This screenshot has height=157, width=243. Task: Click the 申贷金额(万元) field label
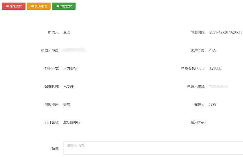click(x=194, y=68)
